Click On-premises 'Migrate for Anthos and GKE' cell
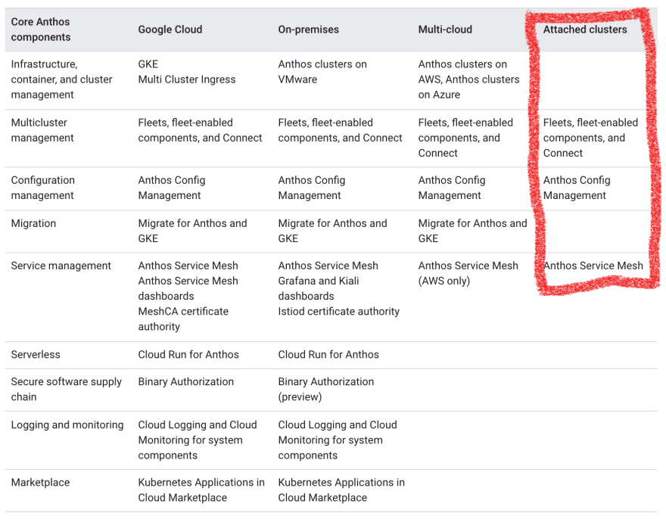The image size is (666, 519). pos(332,231)
